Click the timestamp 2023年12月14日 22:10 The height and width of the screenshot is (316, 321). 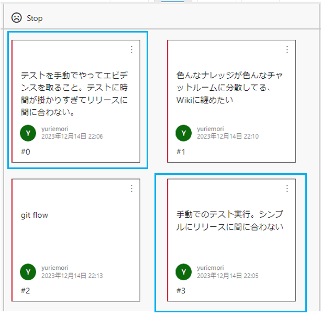(228, 136)
